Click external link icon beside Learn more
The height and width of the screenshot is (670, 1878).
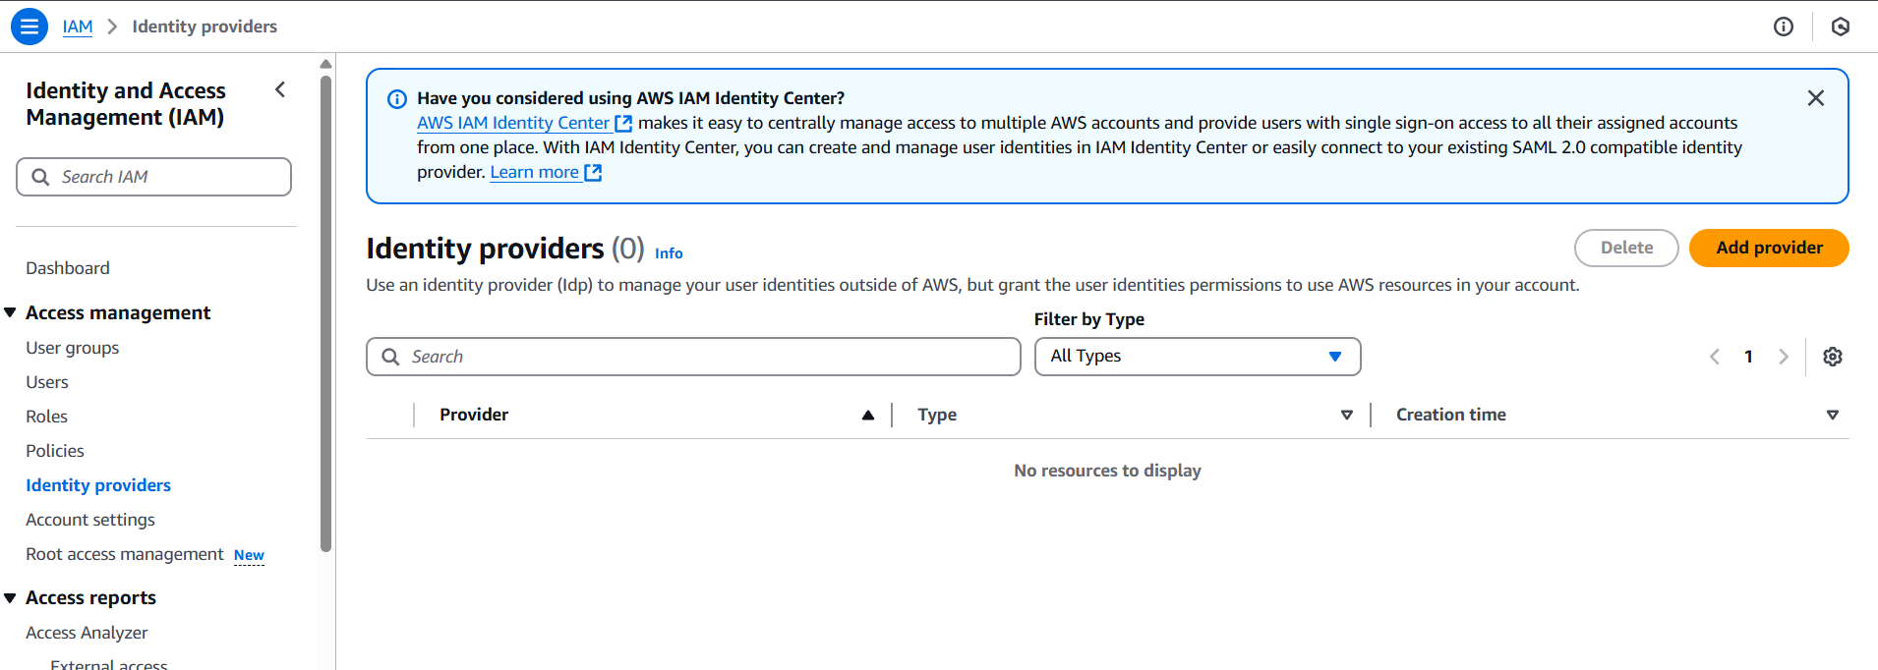coord(593,173)
